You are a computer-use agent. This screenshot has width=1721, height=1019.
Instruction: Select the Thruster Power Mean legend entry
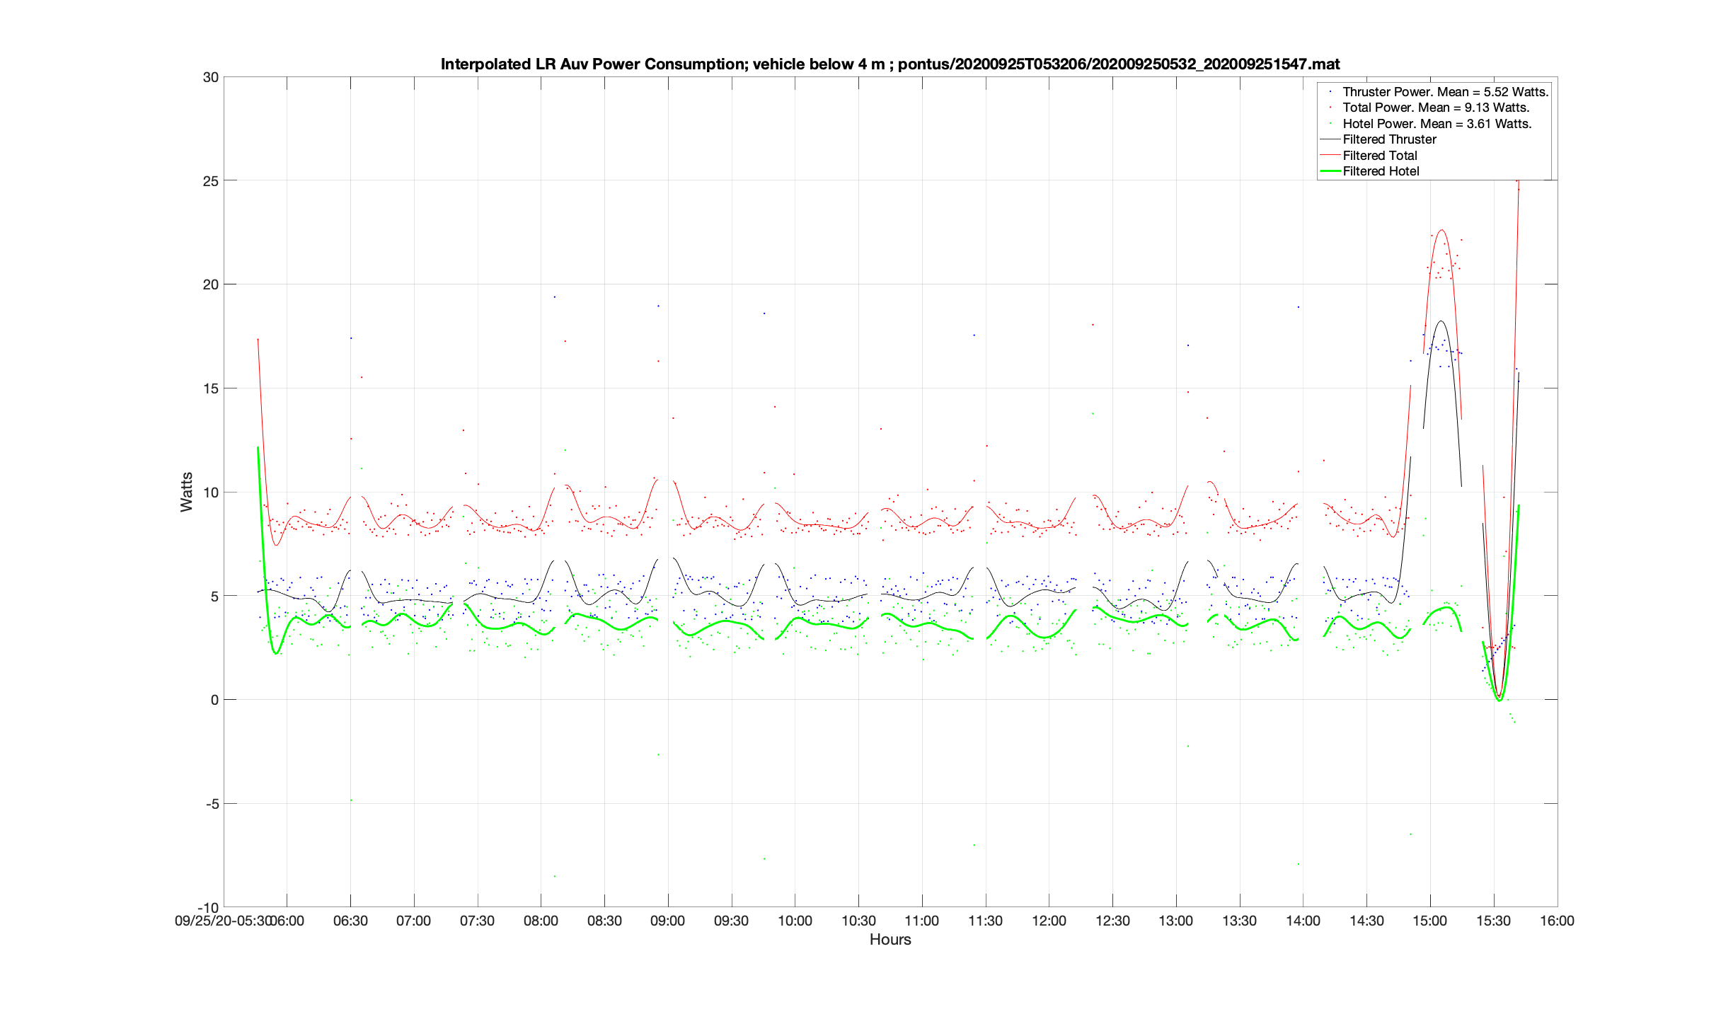coord(1445,92)
